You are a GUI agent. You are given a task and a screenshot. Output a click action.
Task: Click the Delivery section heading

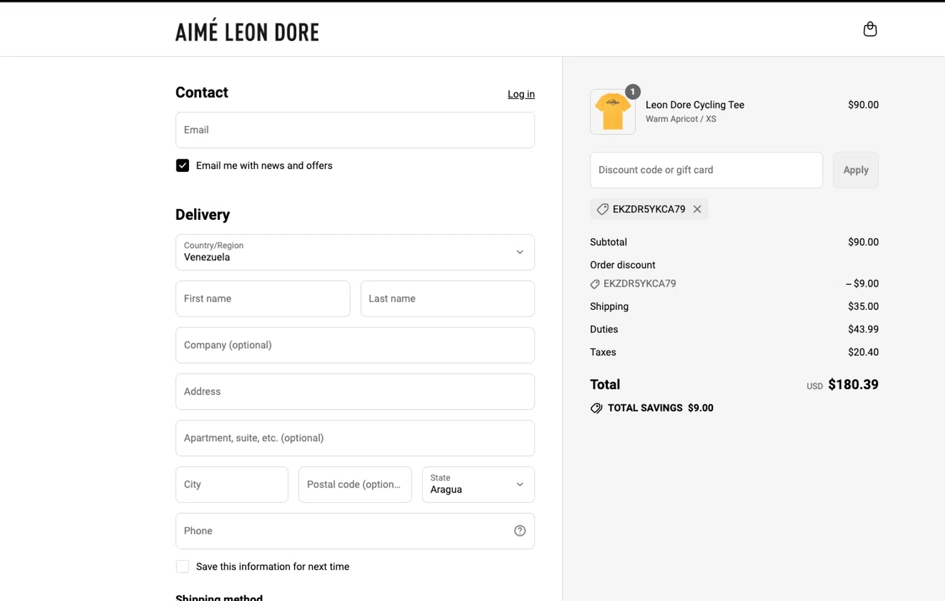point(203,215)
